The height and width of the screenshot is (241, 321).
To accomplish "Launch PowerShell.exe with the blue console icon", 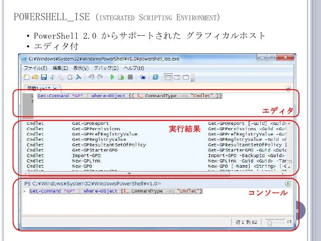I will point(156,77).
